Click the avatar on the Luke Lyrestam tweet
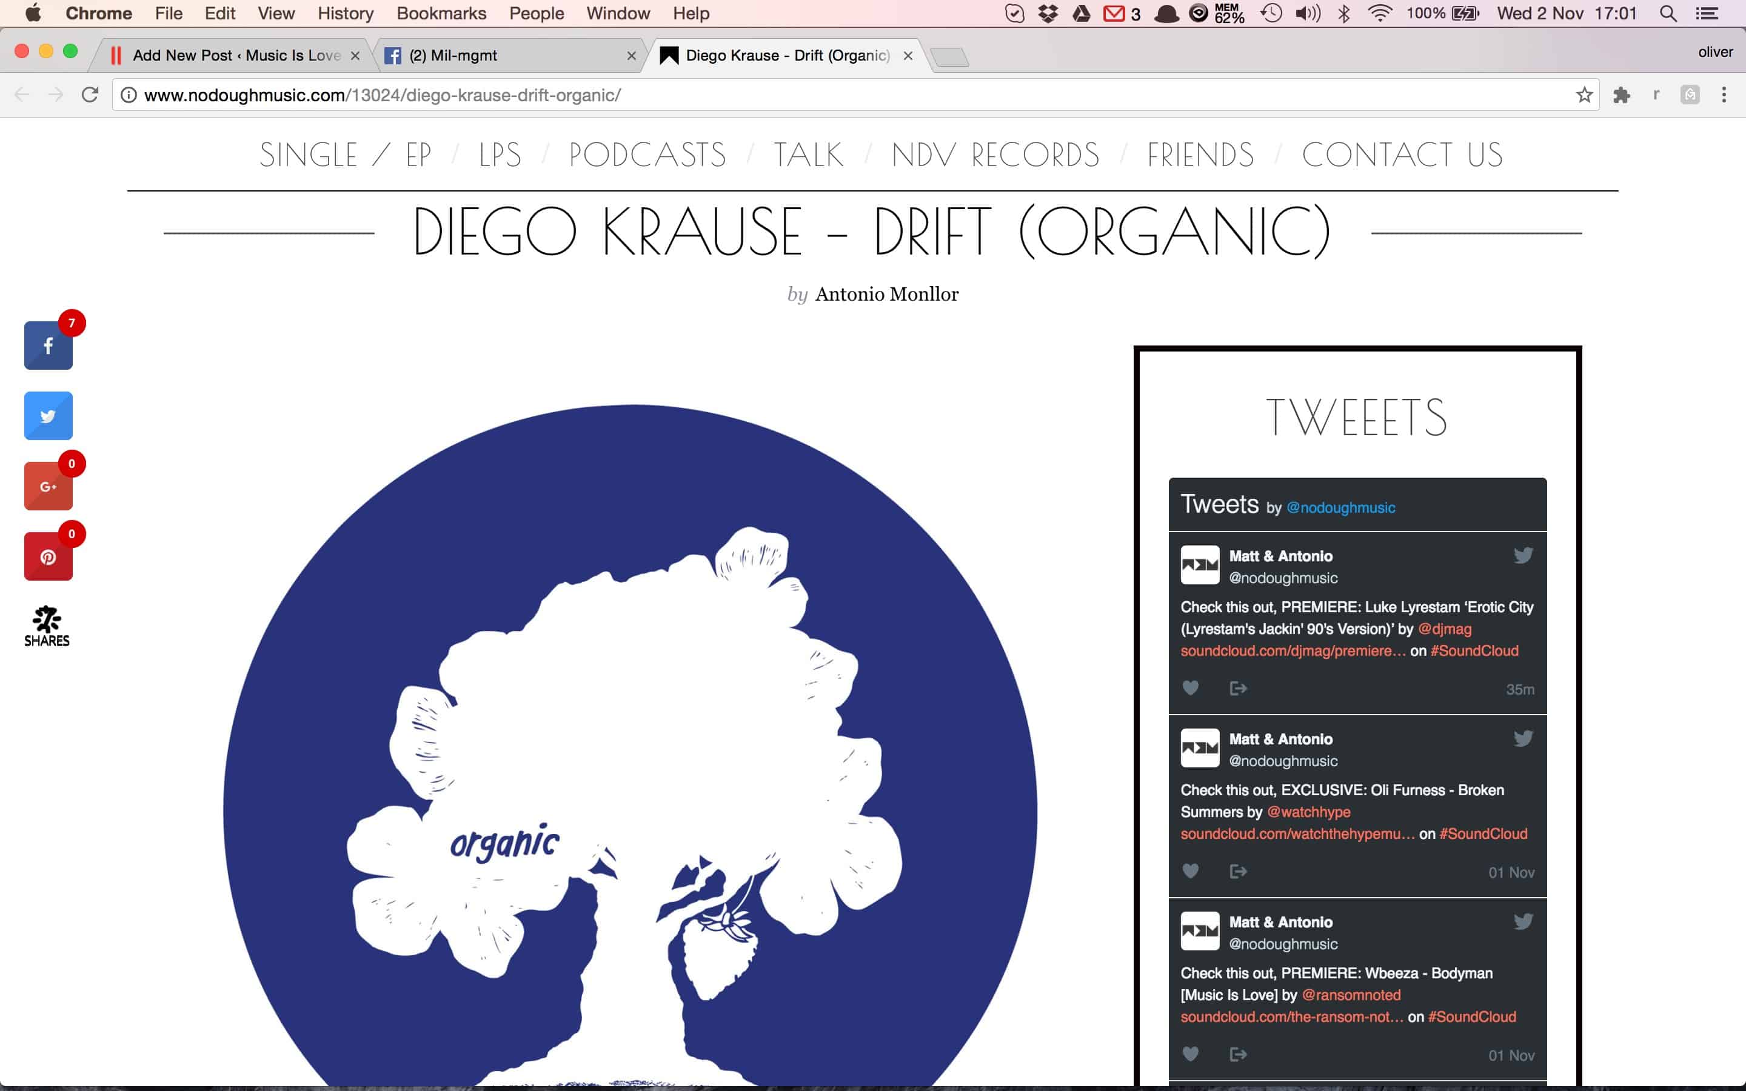This screenshot has height=1091, width=1746. coord(1200,565)
